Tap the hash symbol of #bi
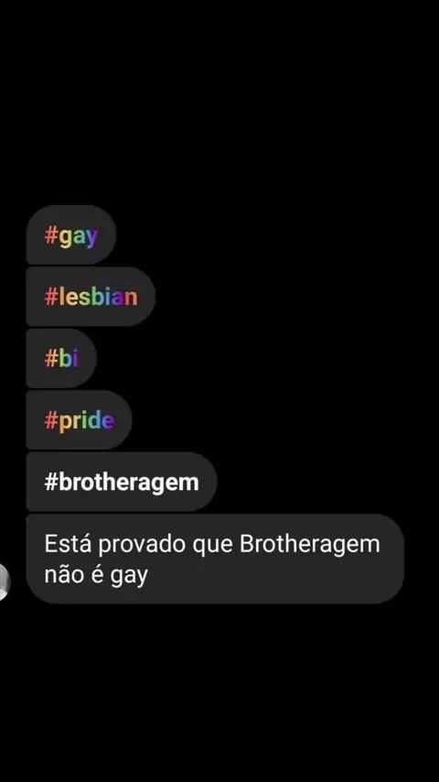This screenshot has height=782, width=439. pos(51,359)
